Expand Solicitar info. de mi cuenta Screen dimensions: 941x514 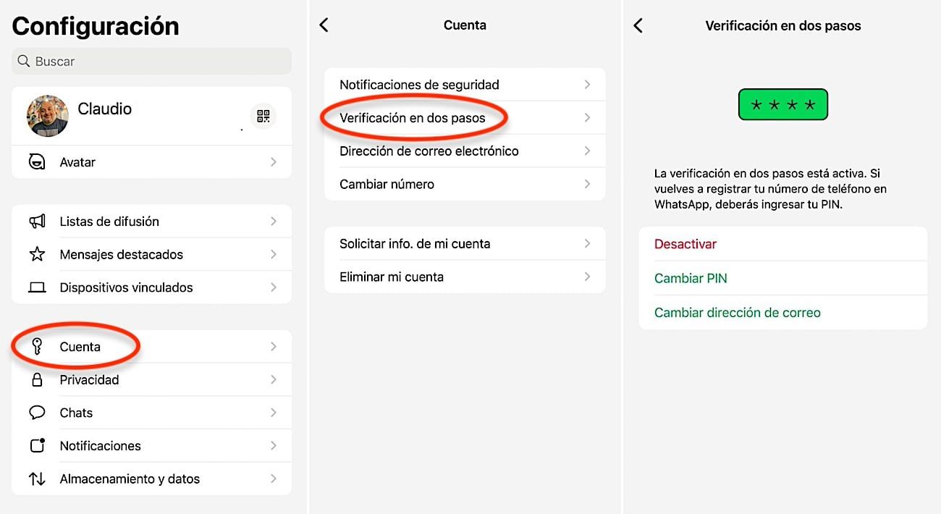588,244
